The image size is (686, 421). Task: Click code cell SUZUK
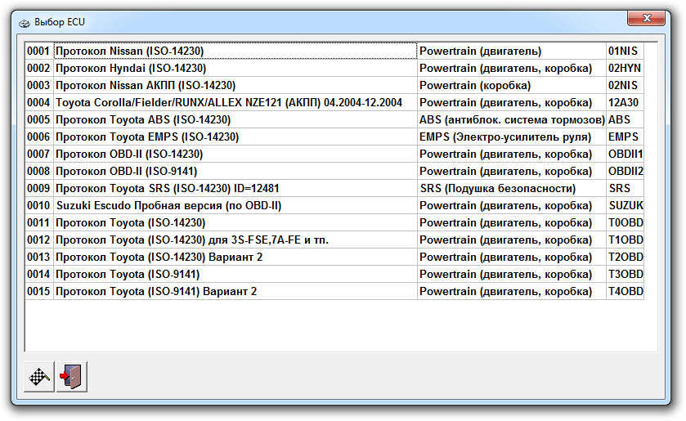click(x=625, y=205)
